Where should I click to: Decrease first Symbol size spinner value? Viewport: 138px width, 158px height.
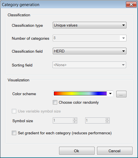(74, 122)
